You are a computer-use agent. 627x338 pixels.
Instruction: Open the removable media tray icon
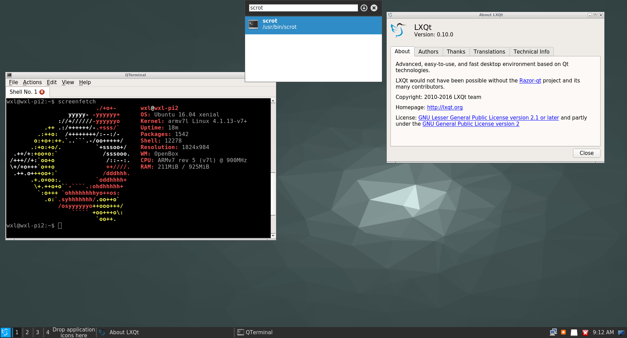[x=574, y=333]
